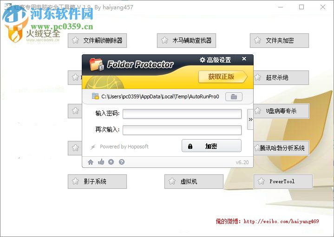Launch 腾讯哈勃分析系统 button

coord(281,148)
